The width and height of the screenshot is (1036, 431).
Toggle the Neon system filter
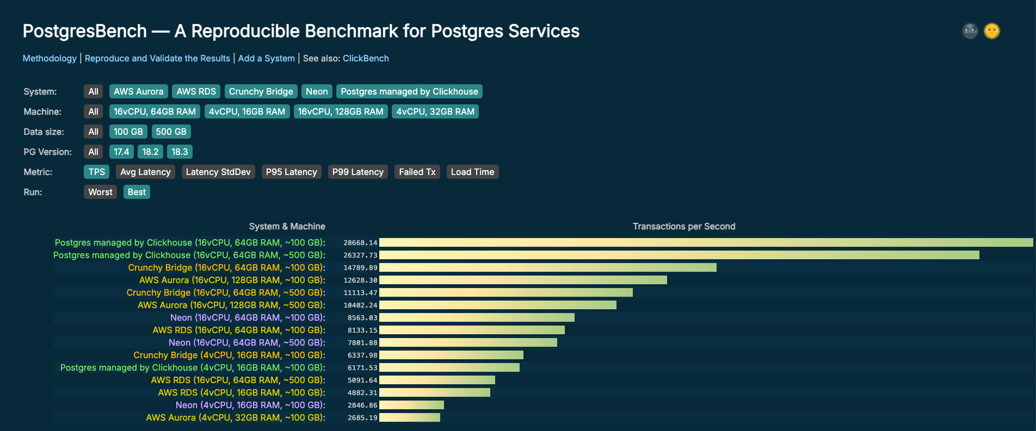pyautogui.click(x=316, y=91)
